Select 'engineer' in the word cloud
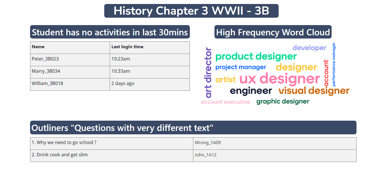This screenshot has width=386, height=174. point(251,91)
